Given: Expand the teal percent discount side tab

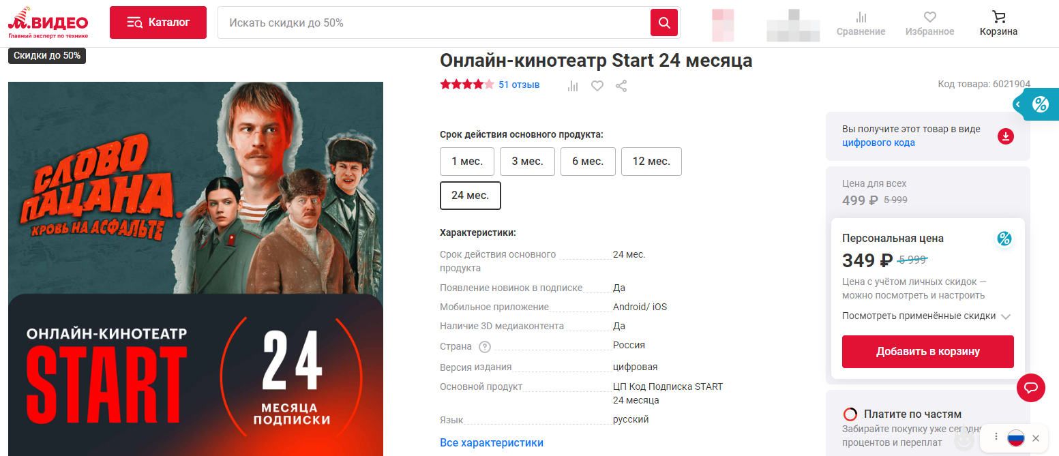Looking at the screenshot, I should [x=1035, y=104].
